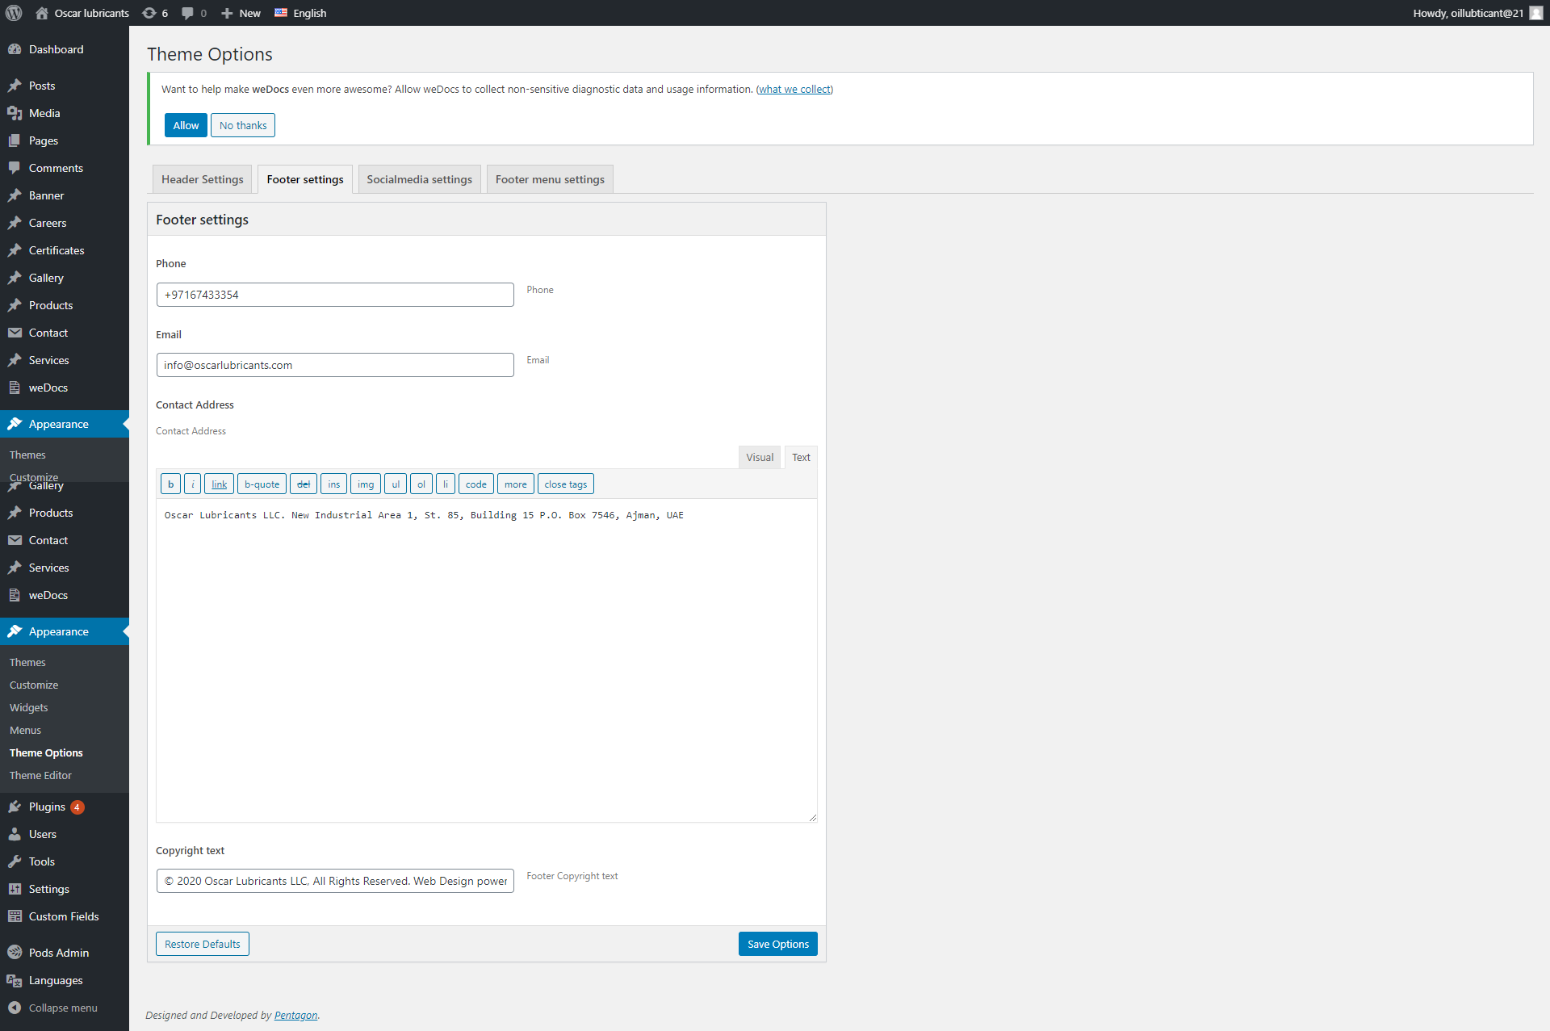The height and width of the screenshot is (1031, 1550).
Task: Click the US flag language icon
Action: click(x=281, y=13)
